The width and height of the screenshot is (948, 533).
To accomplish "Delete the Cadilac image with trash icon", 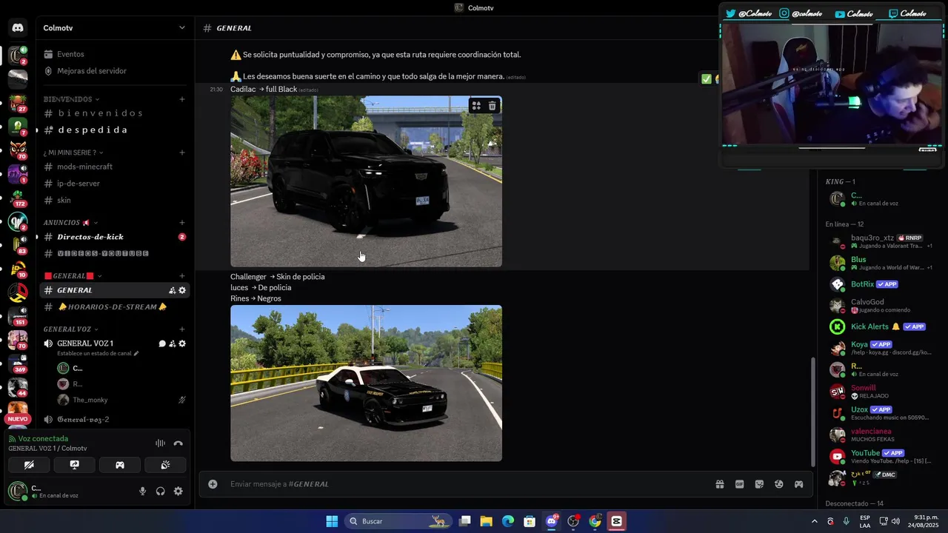I will coord(492,106).
